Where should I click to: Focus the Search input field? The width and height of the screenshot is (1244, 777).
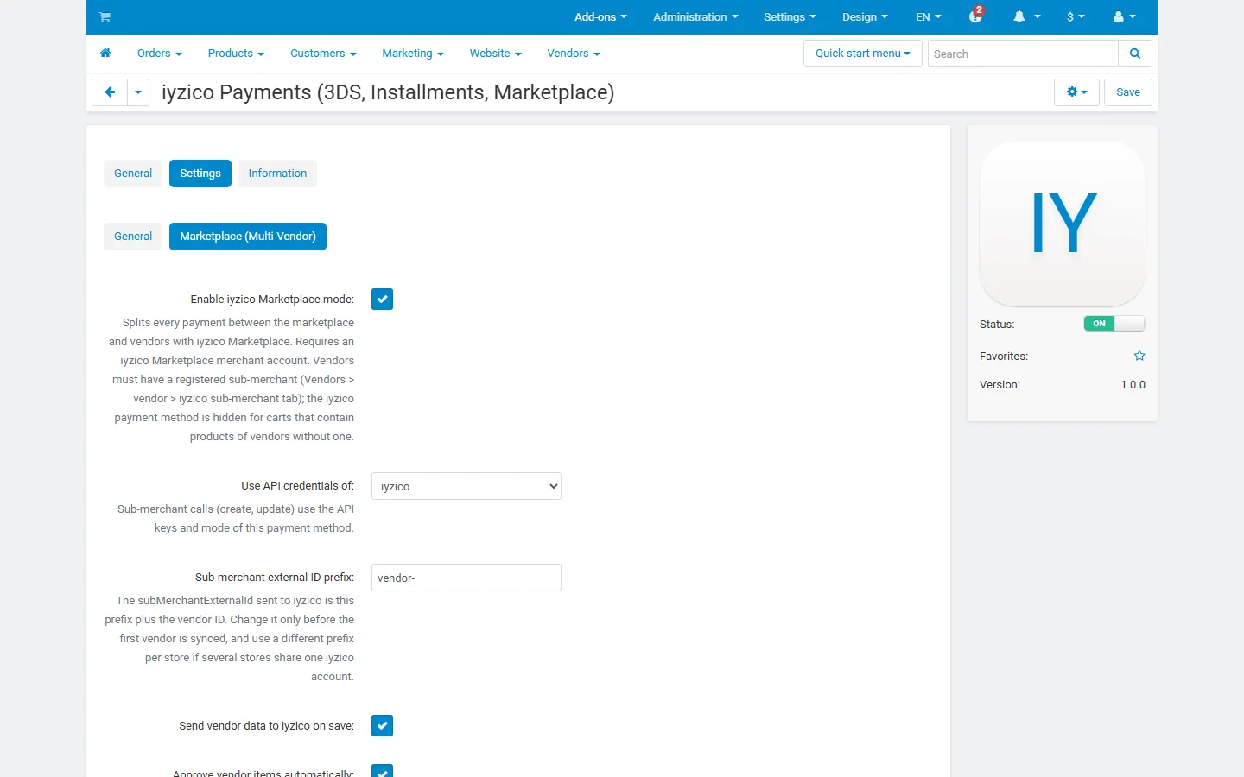1023,54
